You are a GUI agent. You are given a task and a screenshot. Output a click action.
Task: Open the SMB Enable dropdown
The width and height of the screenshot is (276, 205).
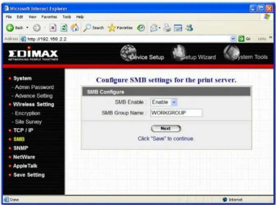[164, 102]
